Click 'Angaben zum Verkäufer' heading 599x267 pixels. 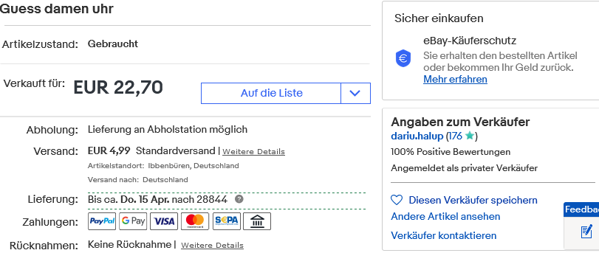pyautogui.click(x=460, y=122)
